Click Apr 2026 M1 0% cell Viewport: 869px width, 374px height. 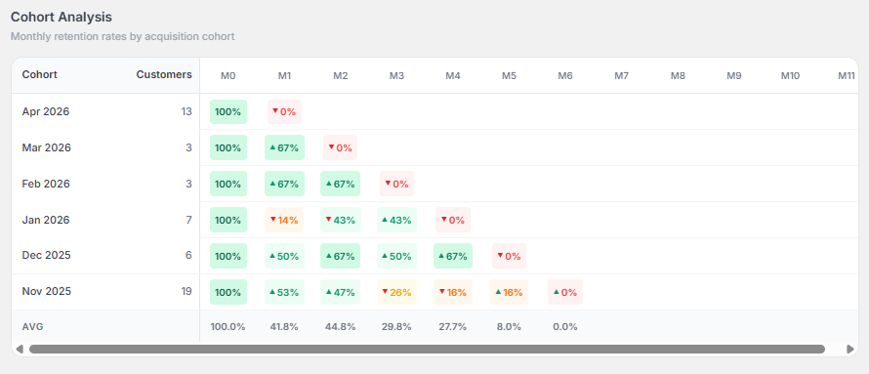pyautogui.click(x=284, y=112)
